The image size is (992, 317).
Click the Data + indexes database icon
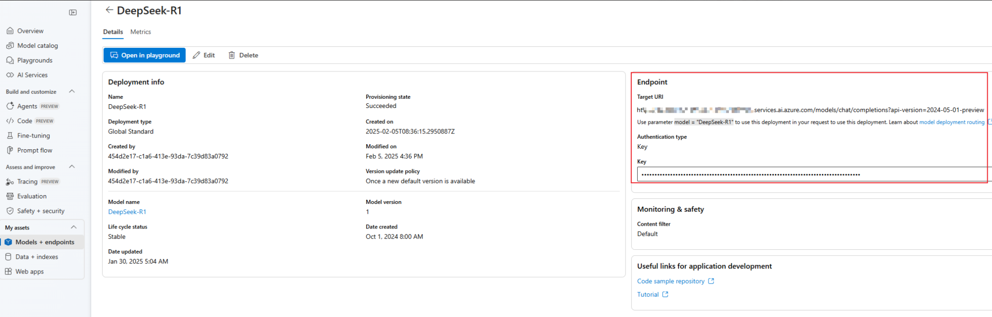(x=8, y=257)
